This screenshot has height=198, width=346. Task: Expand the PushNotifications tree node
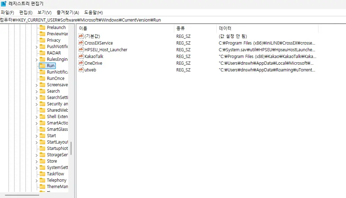36,47
